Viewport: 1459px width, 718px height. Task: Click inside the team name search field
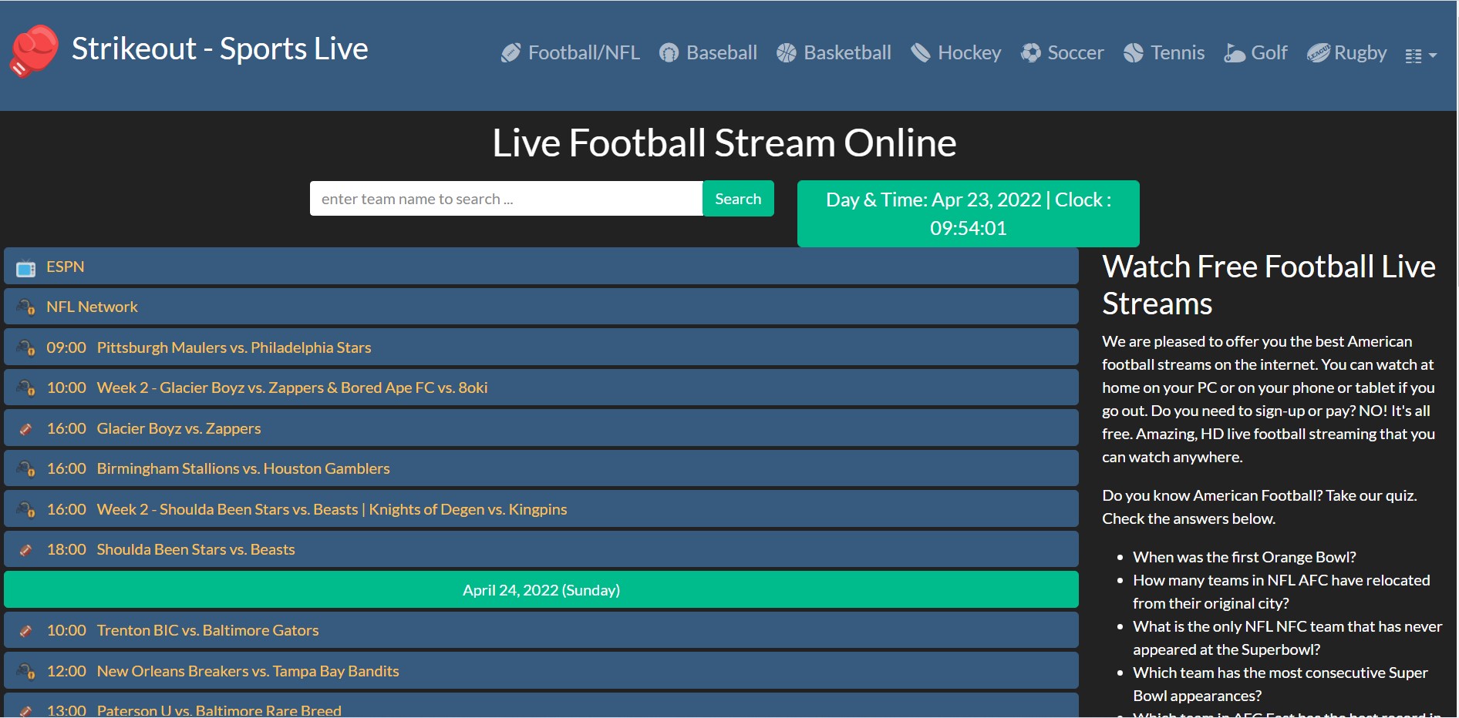point(505,198)
